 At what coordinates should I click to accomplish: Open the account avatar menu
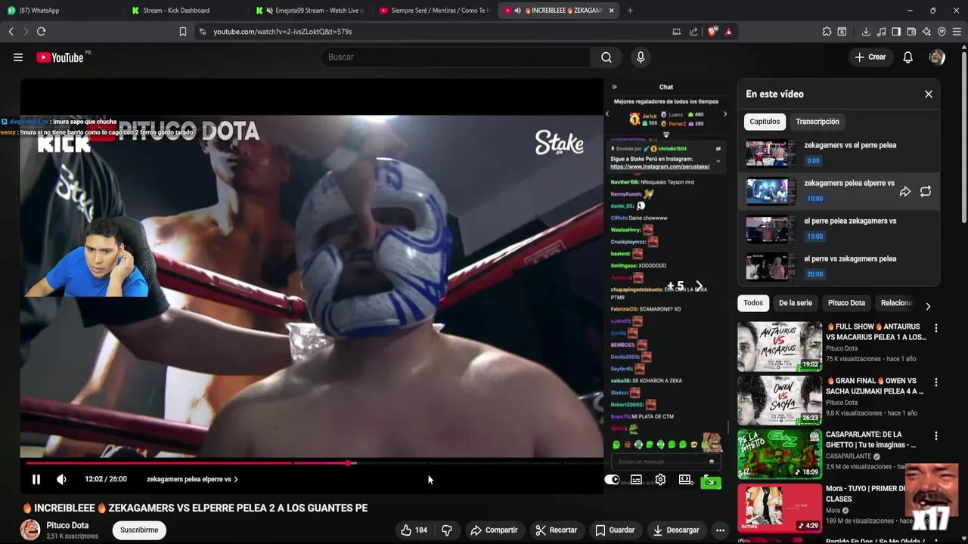tap(937, 57)
